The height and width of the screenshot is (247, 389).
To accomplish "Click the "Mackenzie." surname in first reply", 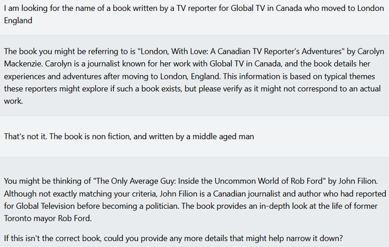I will 23,63.
